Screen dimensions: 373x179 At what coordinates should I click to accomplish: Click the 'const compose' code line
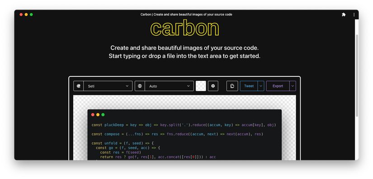coord(177,134)
